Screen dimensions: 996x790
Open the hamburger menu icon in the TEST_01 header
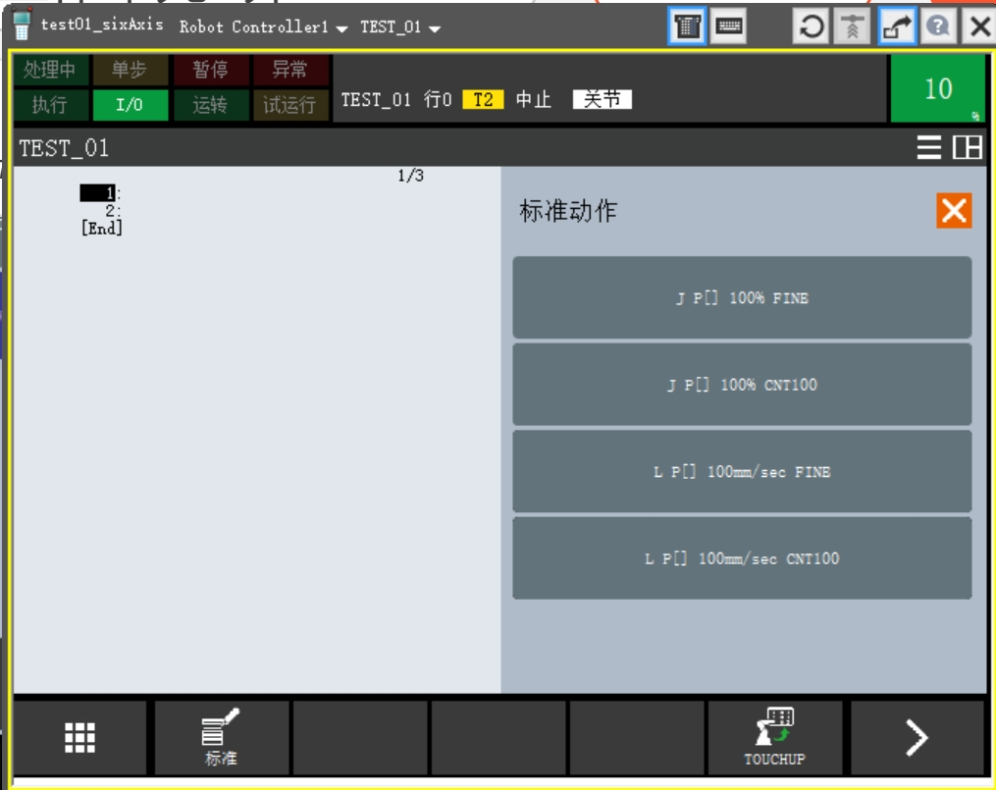pyautogui.click(x=928, y=147)
